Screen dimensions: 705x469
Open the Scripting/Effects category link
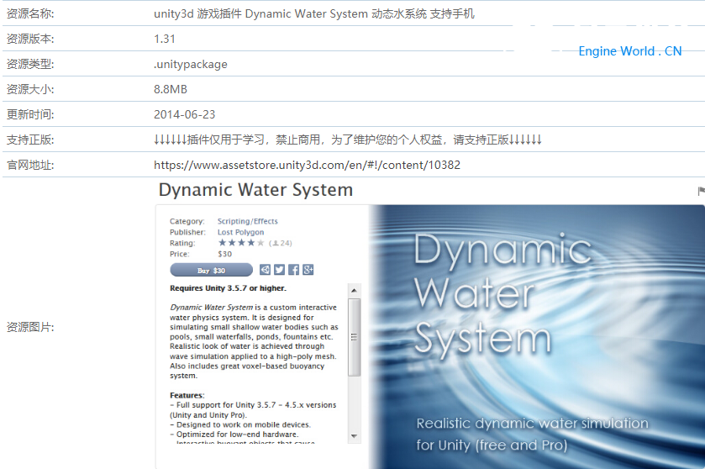[248, 221]
